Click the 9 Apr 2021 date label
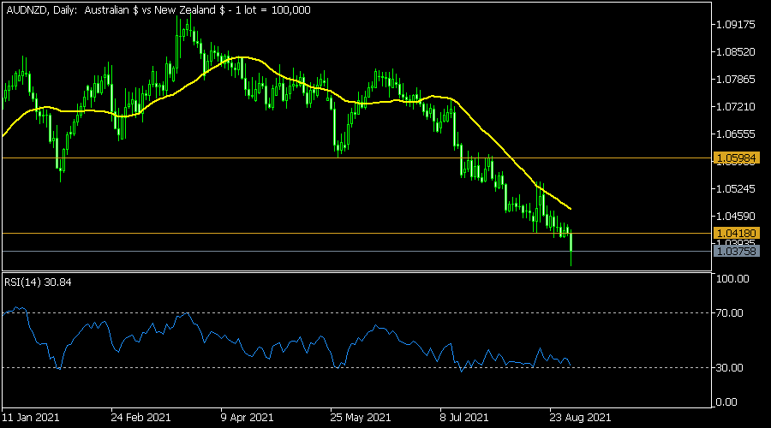Image resolution: width=771 pixels, height=428 pixels. 247,418
